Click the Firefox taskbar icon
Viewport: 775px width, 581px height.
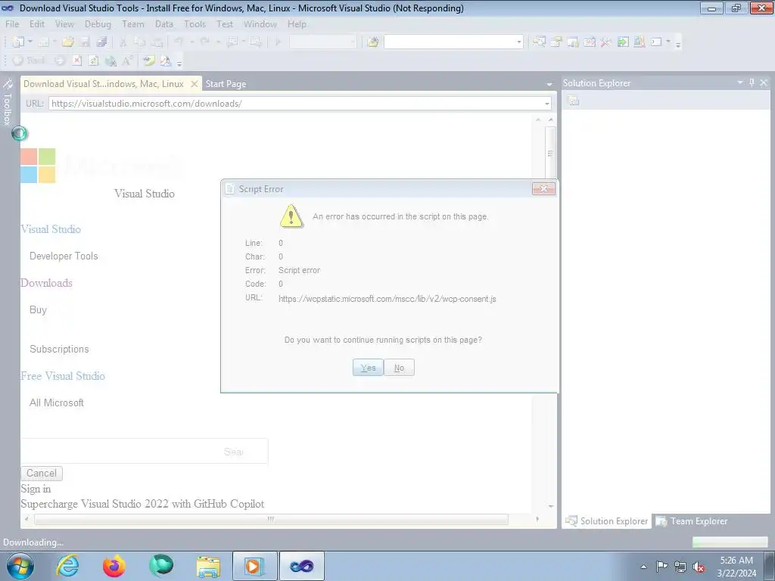[114, 566]
